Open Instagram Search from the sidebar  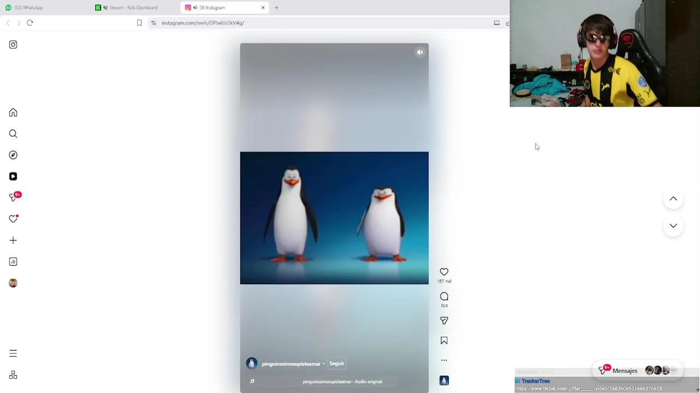point(13,134)
